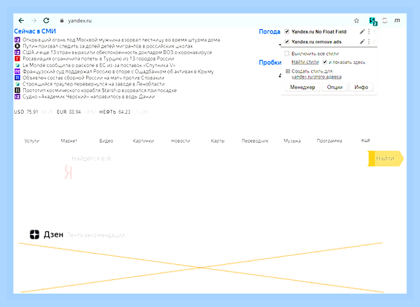Screen dimensions: 420x307
Task: Open the Yandex.ru remove ads options menu
Action: 369,42
